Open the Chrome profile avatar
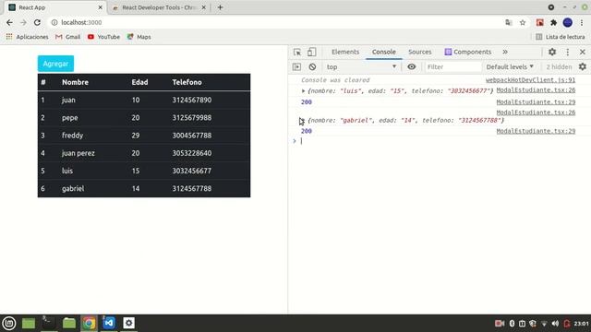Image resolution: width=591 pixels, height=332 pixels. (x=568, y=22)
